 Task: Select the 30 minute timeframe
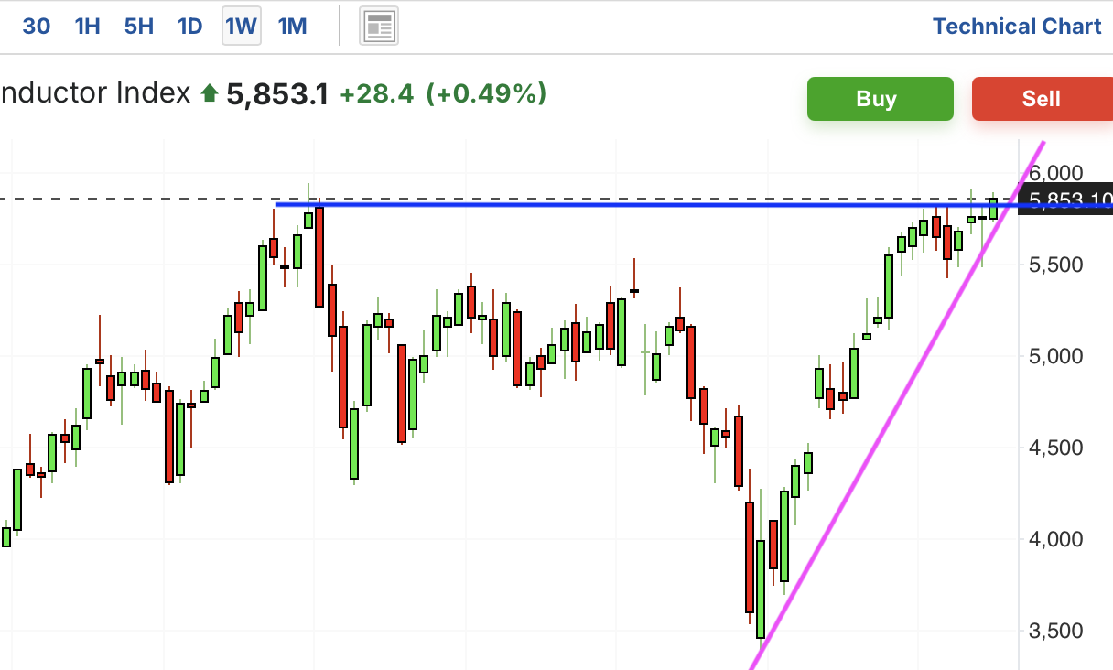tap(37, 27)
